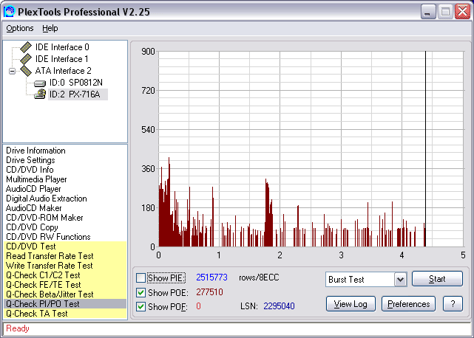474x338 pixels.
Task: Minimize the PlexTools window
Action: tap(427, 12)
